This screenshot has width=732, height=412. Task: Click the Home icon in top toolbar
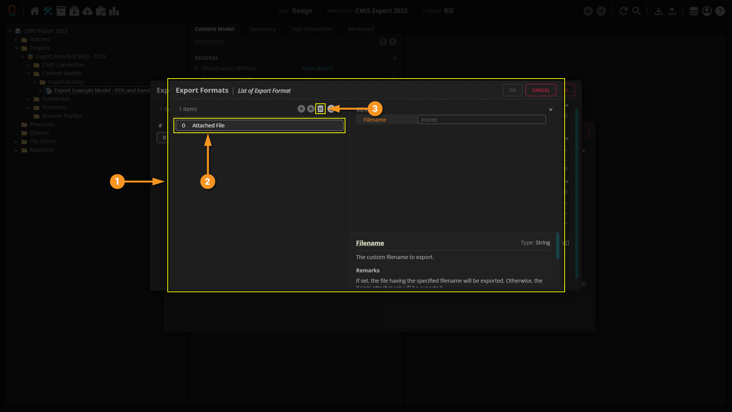tap(35, 11)
